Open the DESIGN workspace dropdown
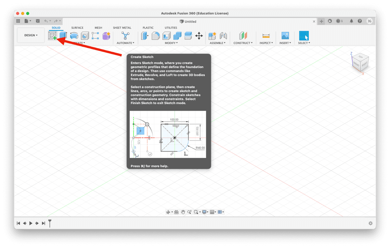 31,35
